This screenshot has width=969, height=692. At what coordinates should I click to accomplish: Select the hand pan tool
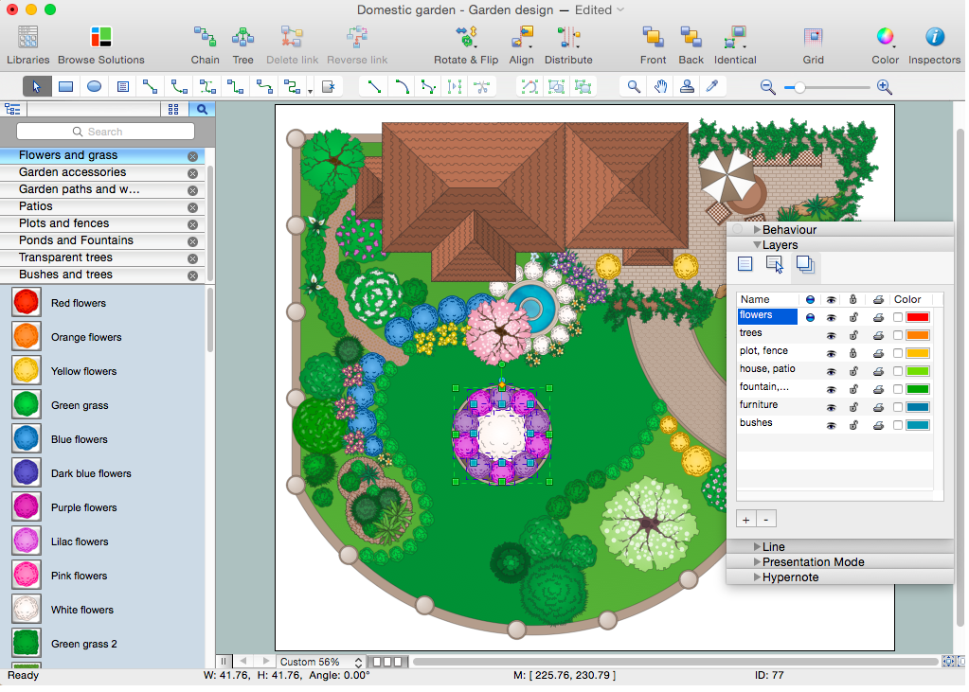pyautogui.click(x=660, y=86)
